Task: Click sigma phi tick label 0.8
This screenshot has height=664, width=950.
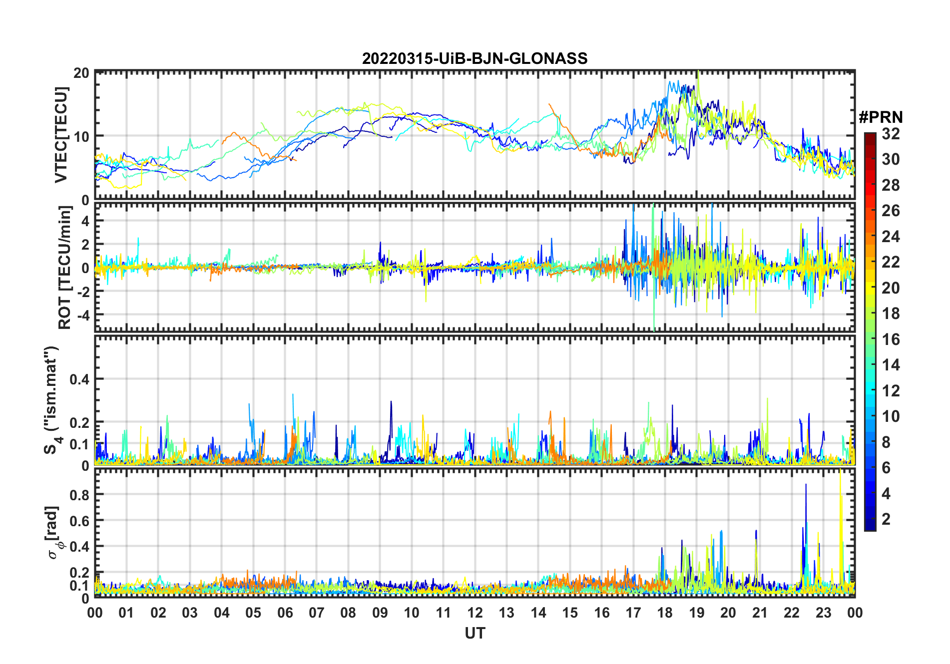Action: pyautogui.click(x=79, y=495)
